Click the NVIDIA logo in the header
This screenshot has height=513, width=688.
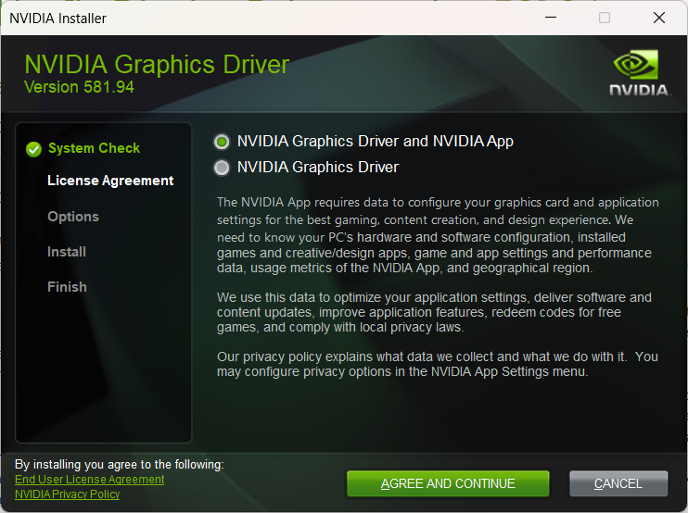pyautogui.click(x=639, y=72)
